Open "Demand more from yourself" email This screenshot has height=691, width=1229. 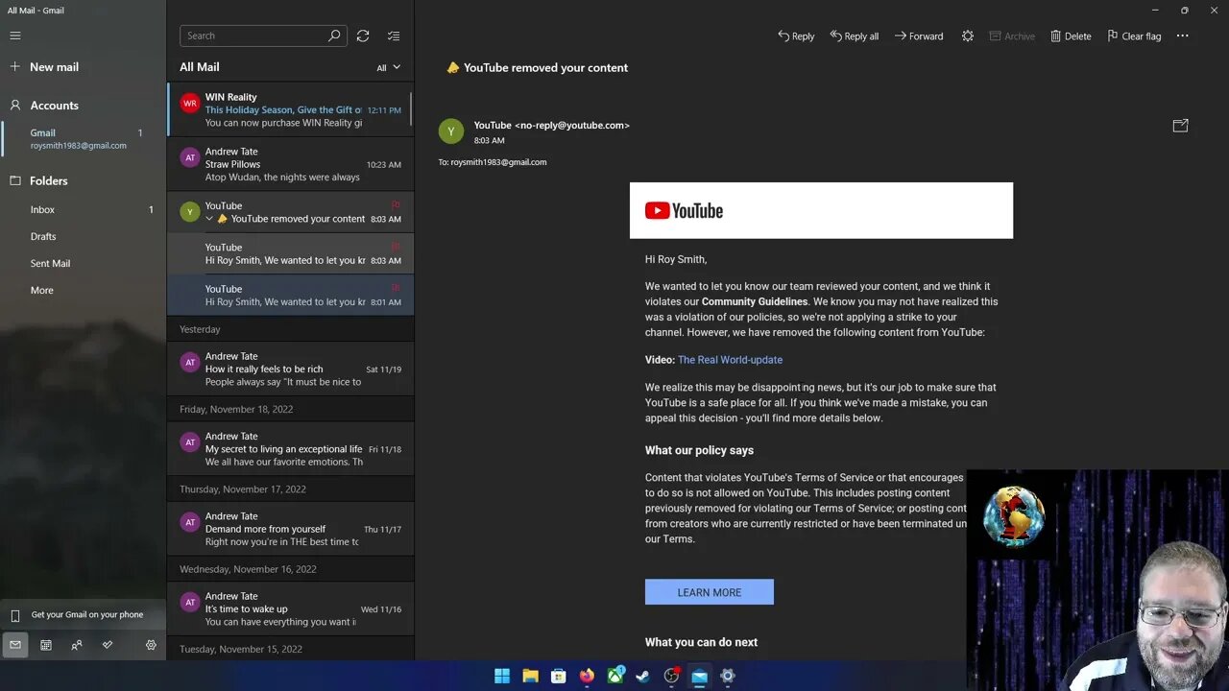pos(290,529)
